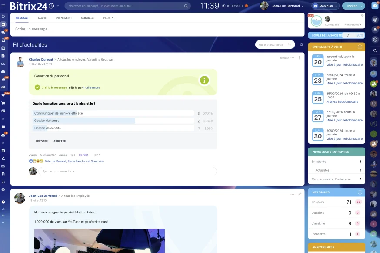Viewport: 380px width, 253px height.
Task: Open feed settings gear icon
Action: pyautogui.click(x=301, y=44)
